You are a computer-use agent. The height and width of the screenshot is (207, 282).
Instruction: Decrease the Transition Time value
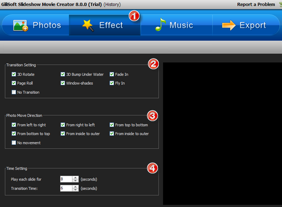point(75,190)
